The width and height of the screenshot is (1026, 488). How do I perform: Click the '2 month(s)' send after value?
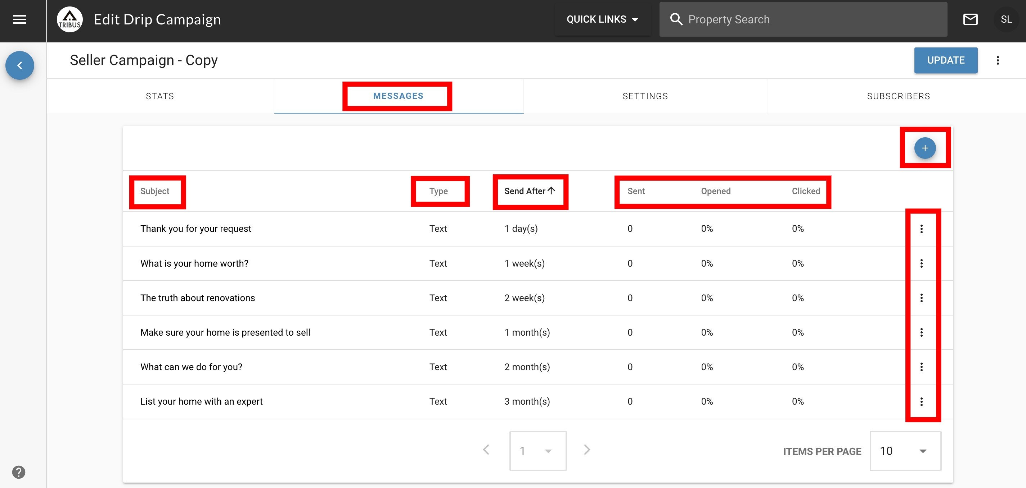(527, 367)
